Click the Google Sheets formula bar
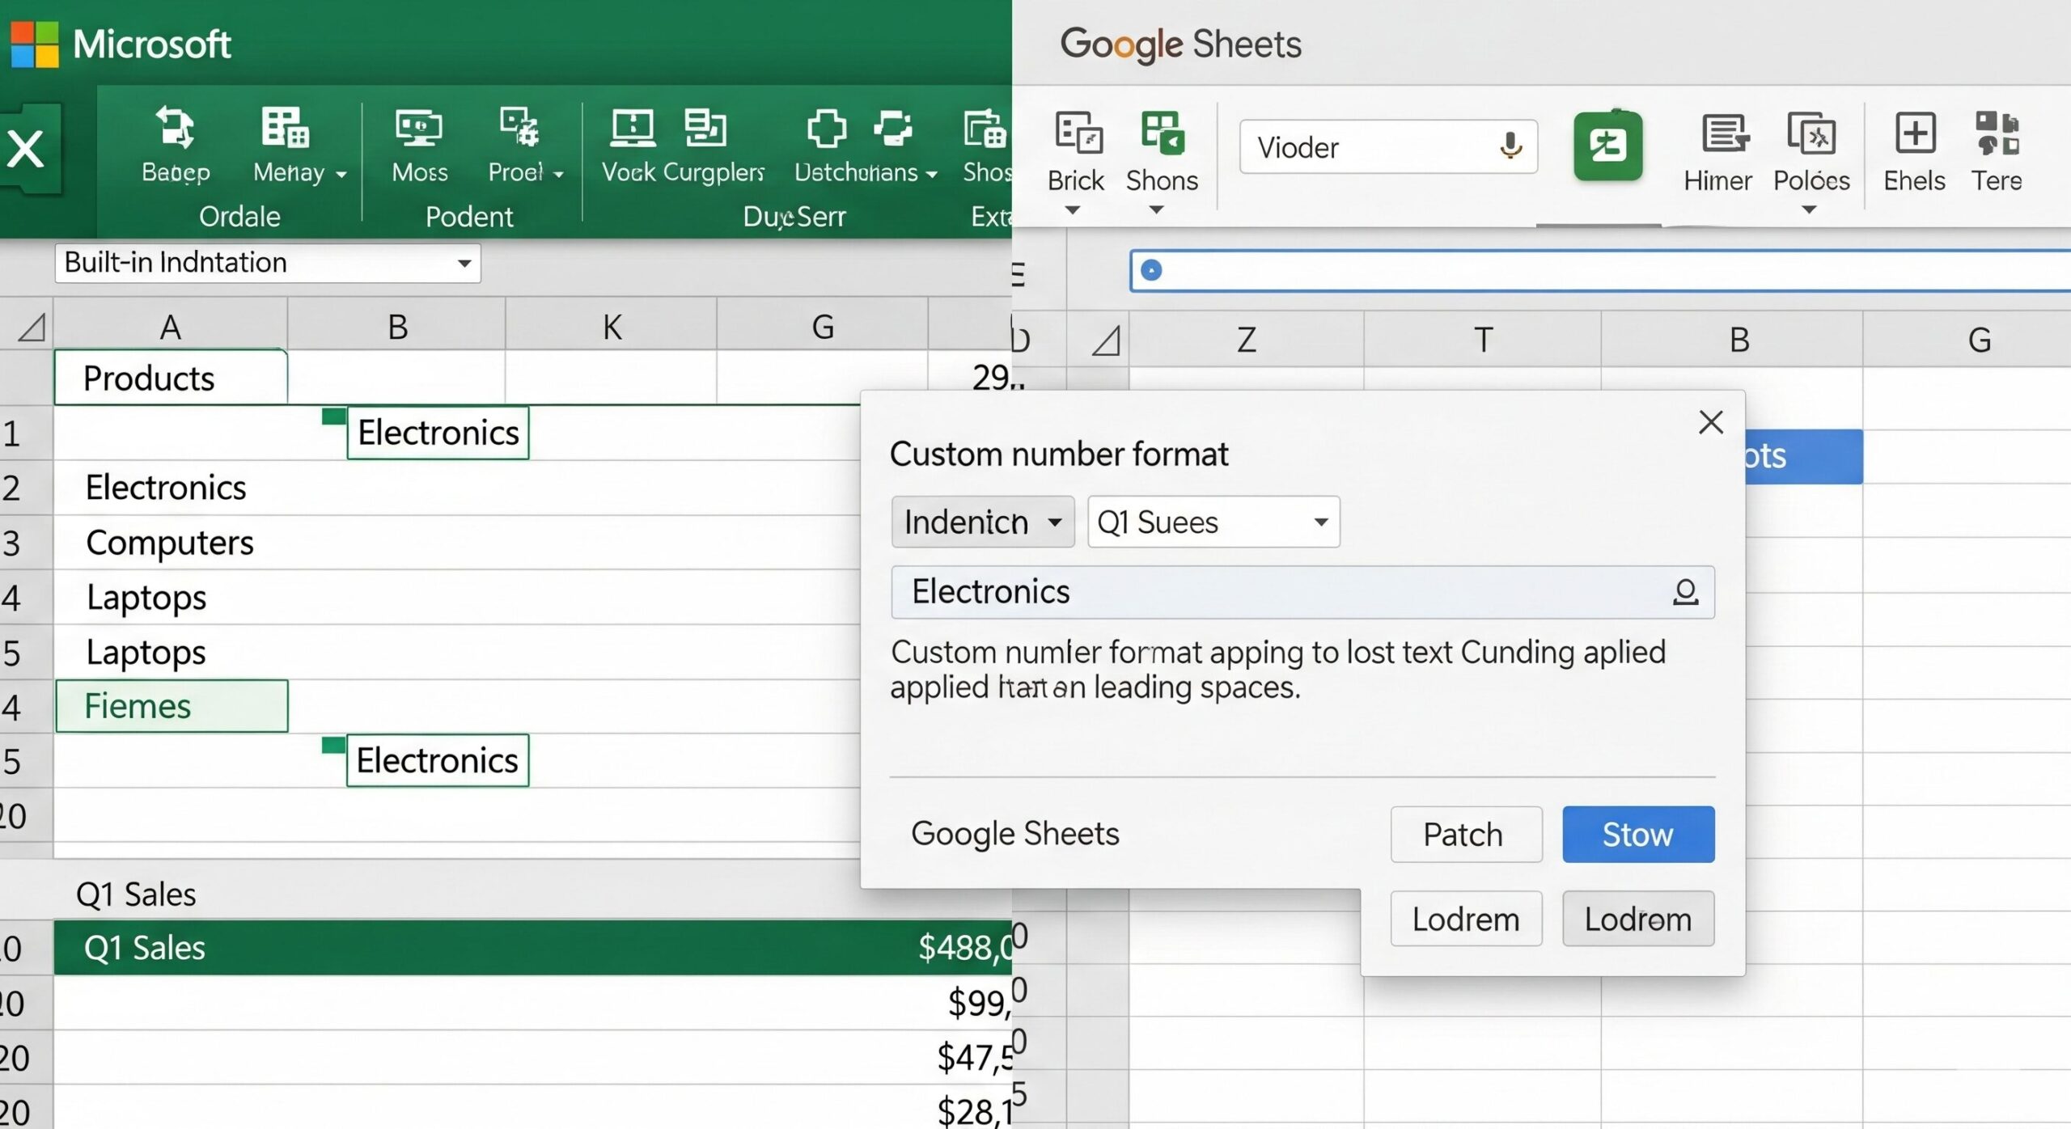Screen dimensions: 2071x1129 (x=1602, y=270)
